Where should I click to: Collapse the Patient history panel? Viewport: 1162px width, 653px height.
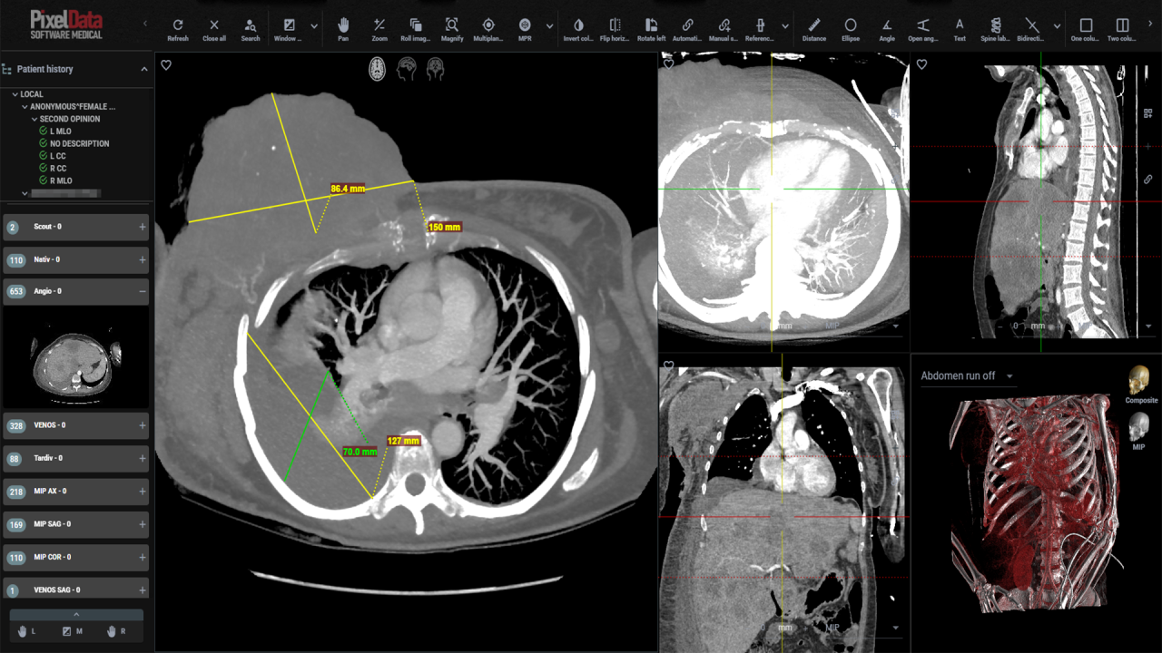coord(143,69)
